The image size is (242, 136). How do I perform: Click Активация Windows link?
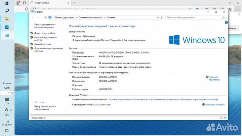pyautogui.click(x=214, y=105)
